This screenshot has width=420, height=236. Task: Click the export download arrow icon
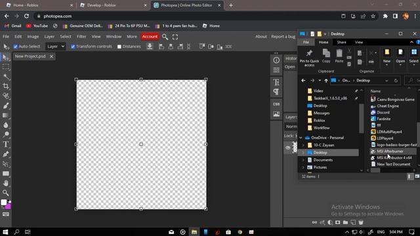click(150, 47)
